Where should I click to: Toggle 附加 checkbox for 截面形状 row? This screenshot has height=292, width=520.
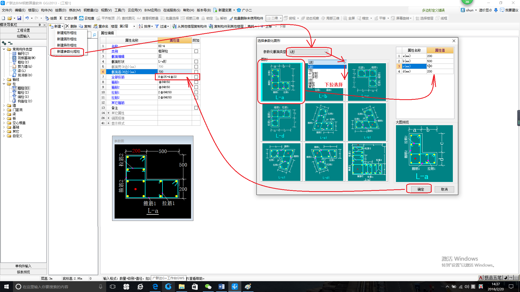coord(196,61)
